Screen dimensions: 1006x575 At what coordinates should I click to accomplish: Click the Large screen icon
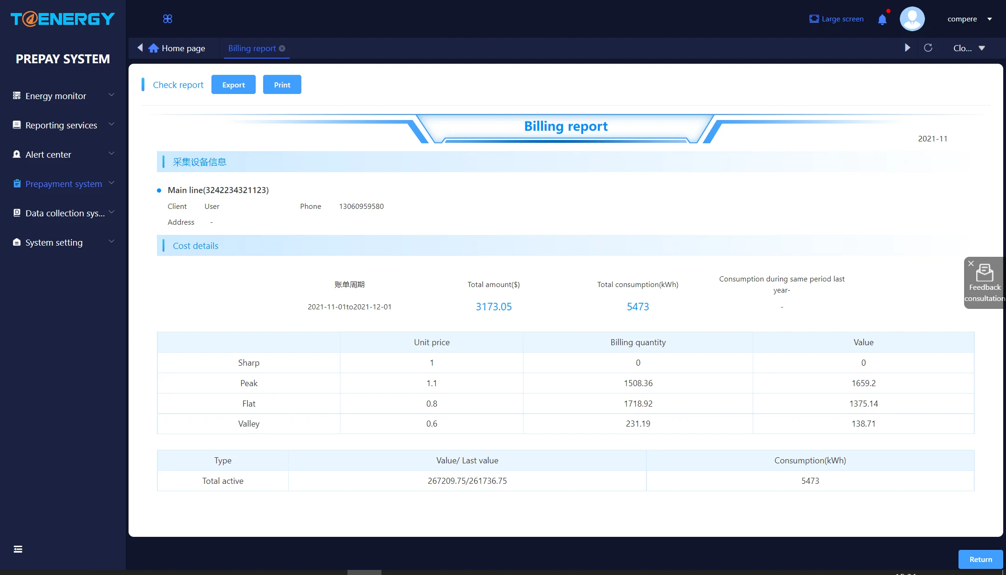pos(814,19)
